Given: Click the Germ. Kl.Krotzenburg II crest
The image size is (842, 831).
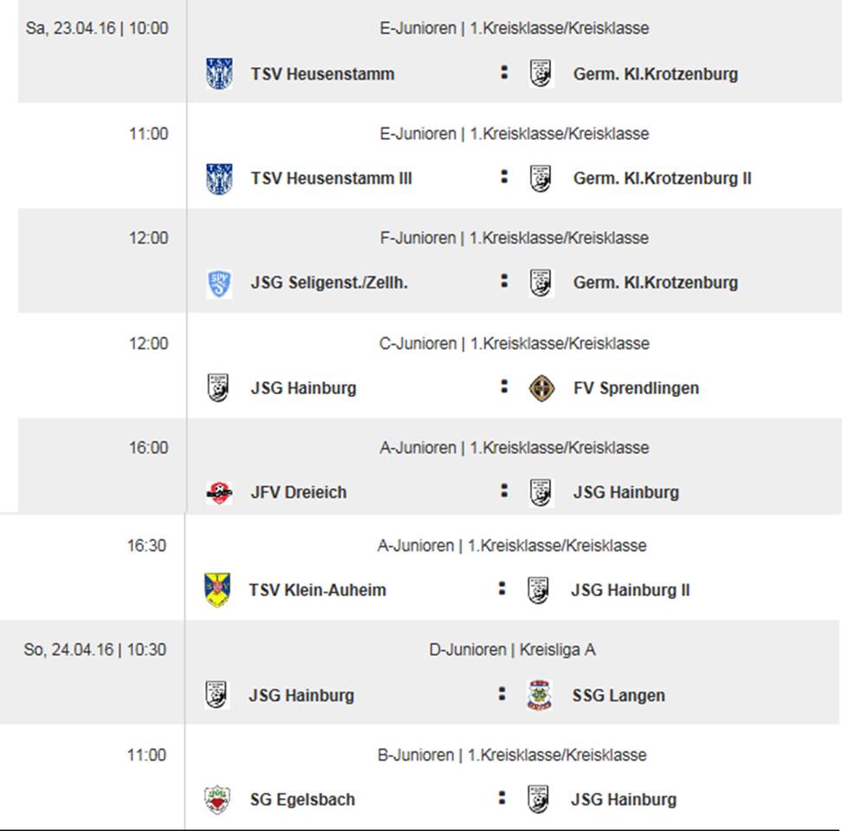Looking at the screenshot, I should tap(541, 179).
